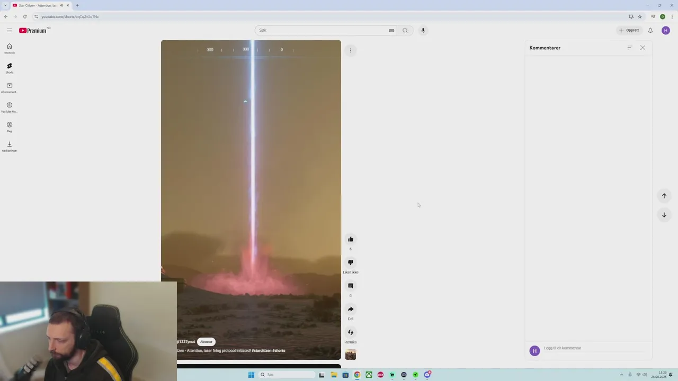
Task: Open a new browser tab
Action: (77, 5)
